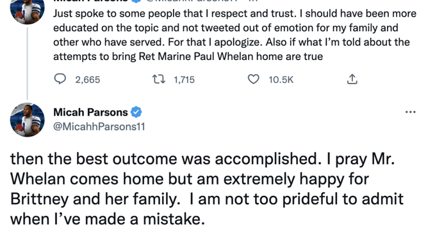
Task: Click 'I am not too prideful' sentence
Action: (206, 209)
